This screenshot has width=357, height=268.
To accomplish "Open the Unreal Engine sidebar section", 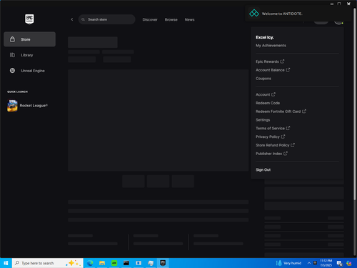I will pos(29,71).
